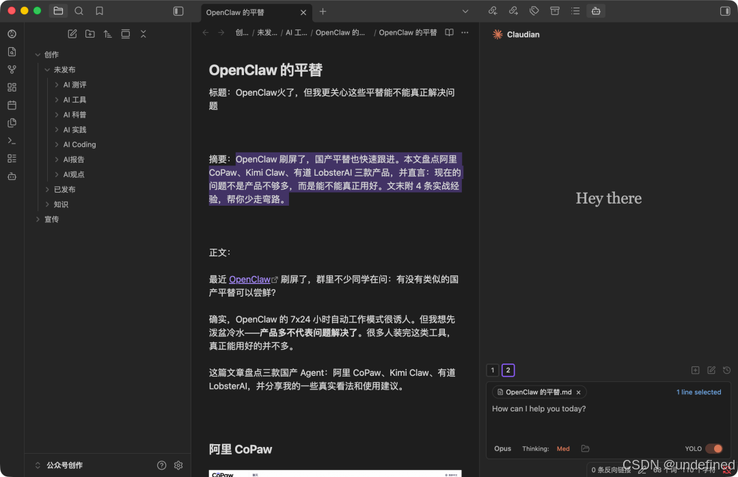The width and height of the screenshot is (738, 477).
Task: Click the 未发... breadcrumb item
Action: (267, 33)
